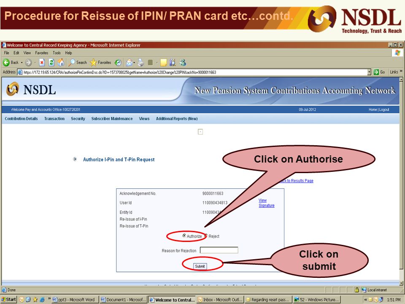Expand hidden quick launch icons chevron
Viewport: 405px width, 304px height.
point(49,299)
